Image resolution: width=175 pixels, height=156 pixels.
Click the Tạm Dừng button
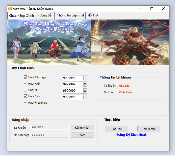[149, 129]
